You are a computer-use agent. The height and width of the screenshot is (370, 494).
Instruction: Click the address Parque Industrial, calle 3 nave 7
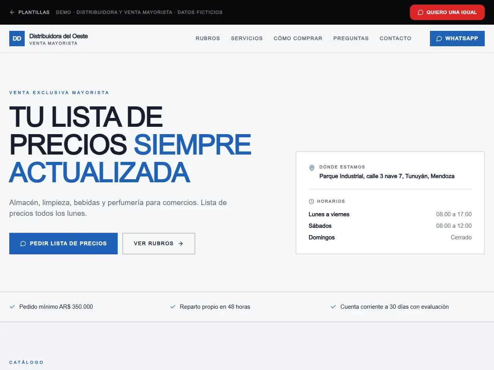tap(387, 176)
